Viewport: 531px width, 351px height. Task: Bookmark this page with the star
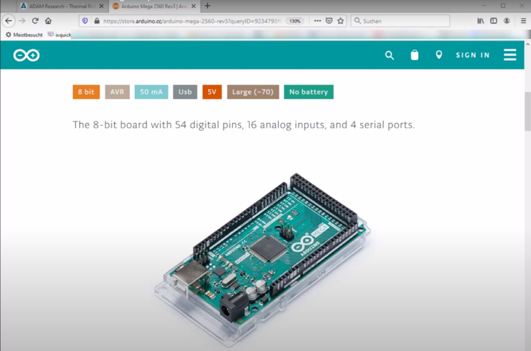[341, 21]
